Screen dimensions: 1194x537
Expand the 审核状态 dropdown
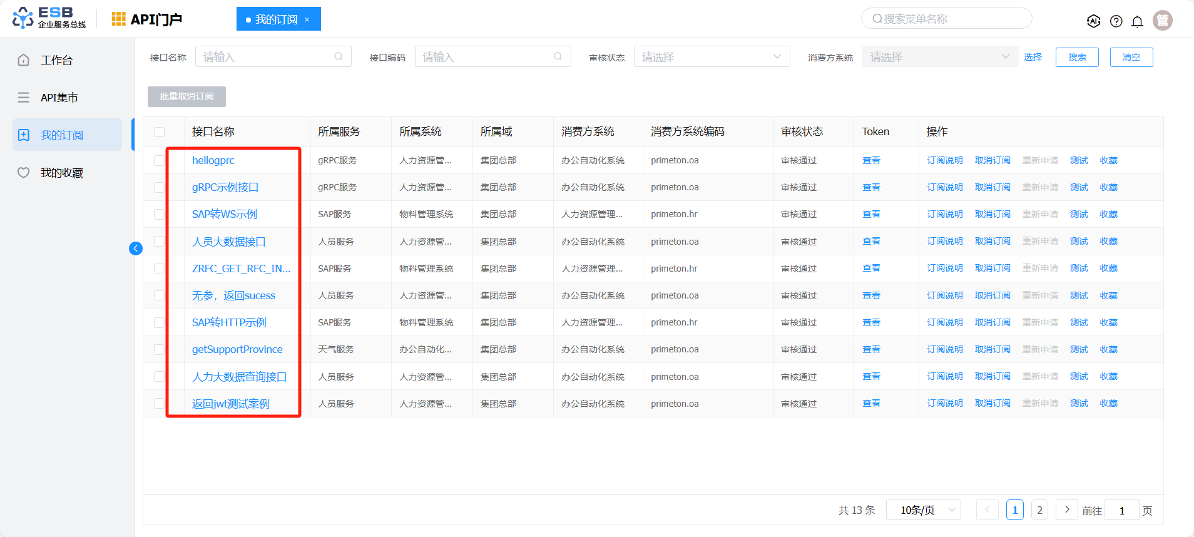point(712,57)
